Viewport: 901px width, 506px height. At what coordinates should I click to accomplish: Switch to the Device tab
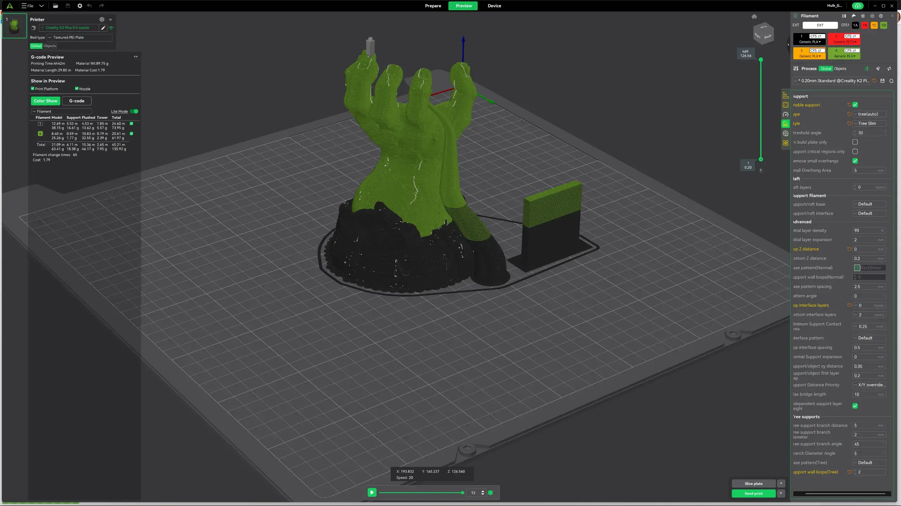tap(494, 6)
